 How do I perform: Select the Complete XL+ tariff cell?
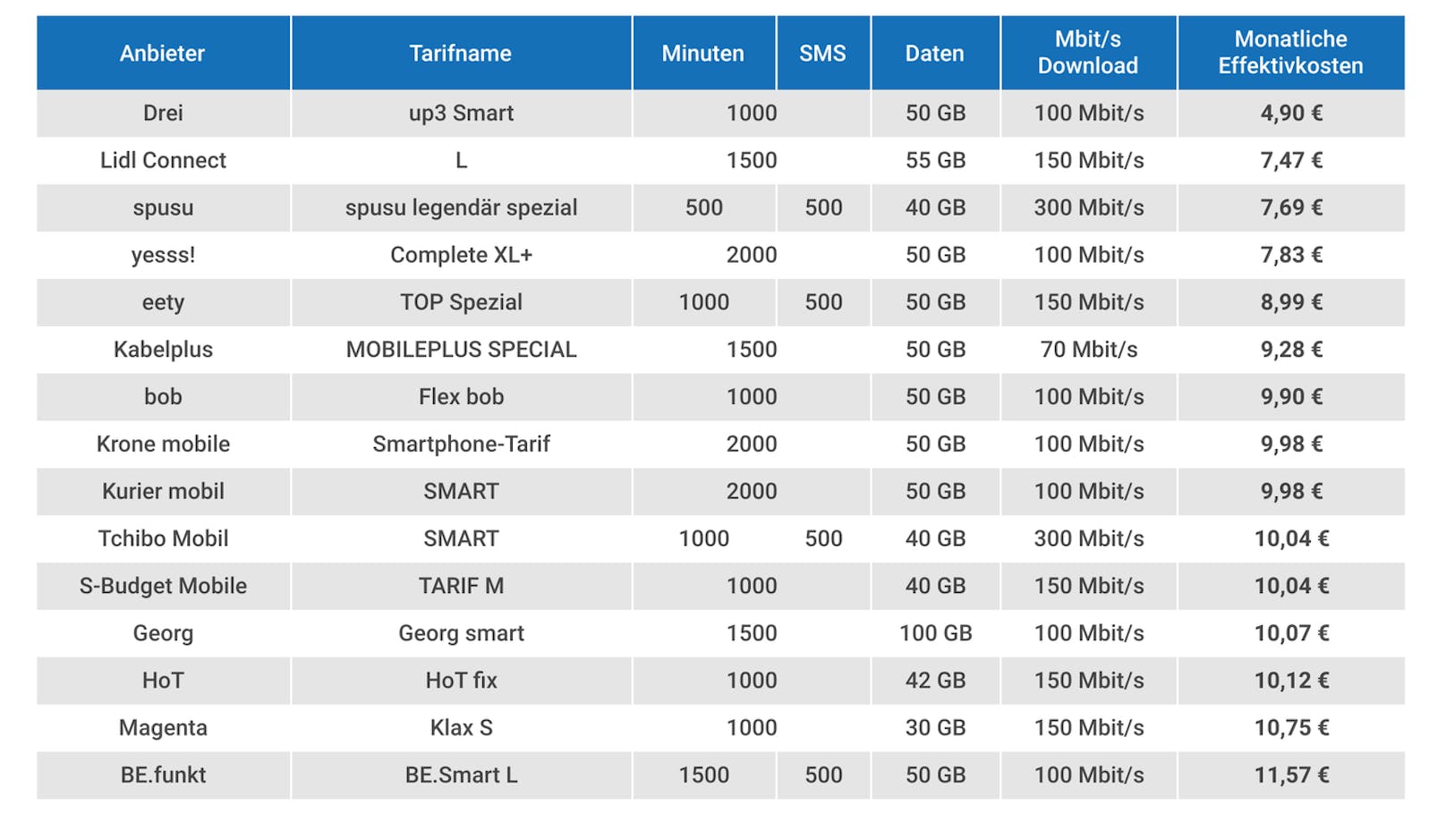(x=461, y=256)
